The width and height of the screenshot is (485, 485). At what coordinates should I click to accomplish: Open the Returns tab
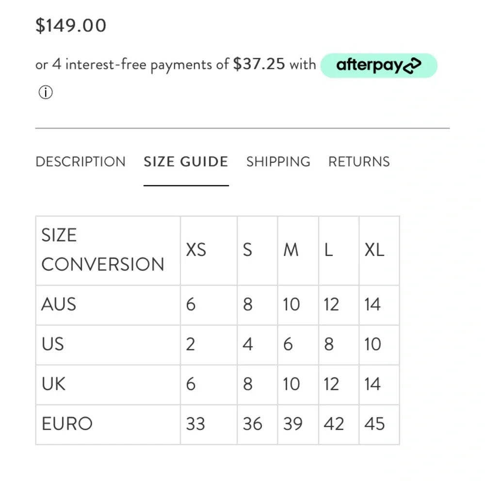[359, 162]
